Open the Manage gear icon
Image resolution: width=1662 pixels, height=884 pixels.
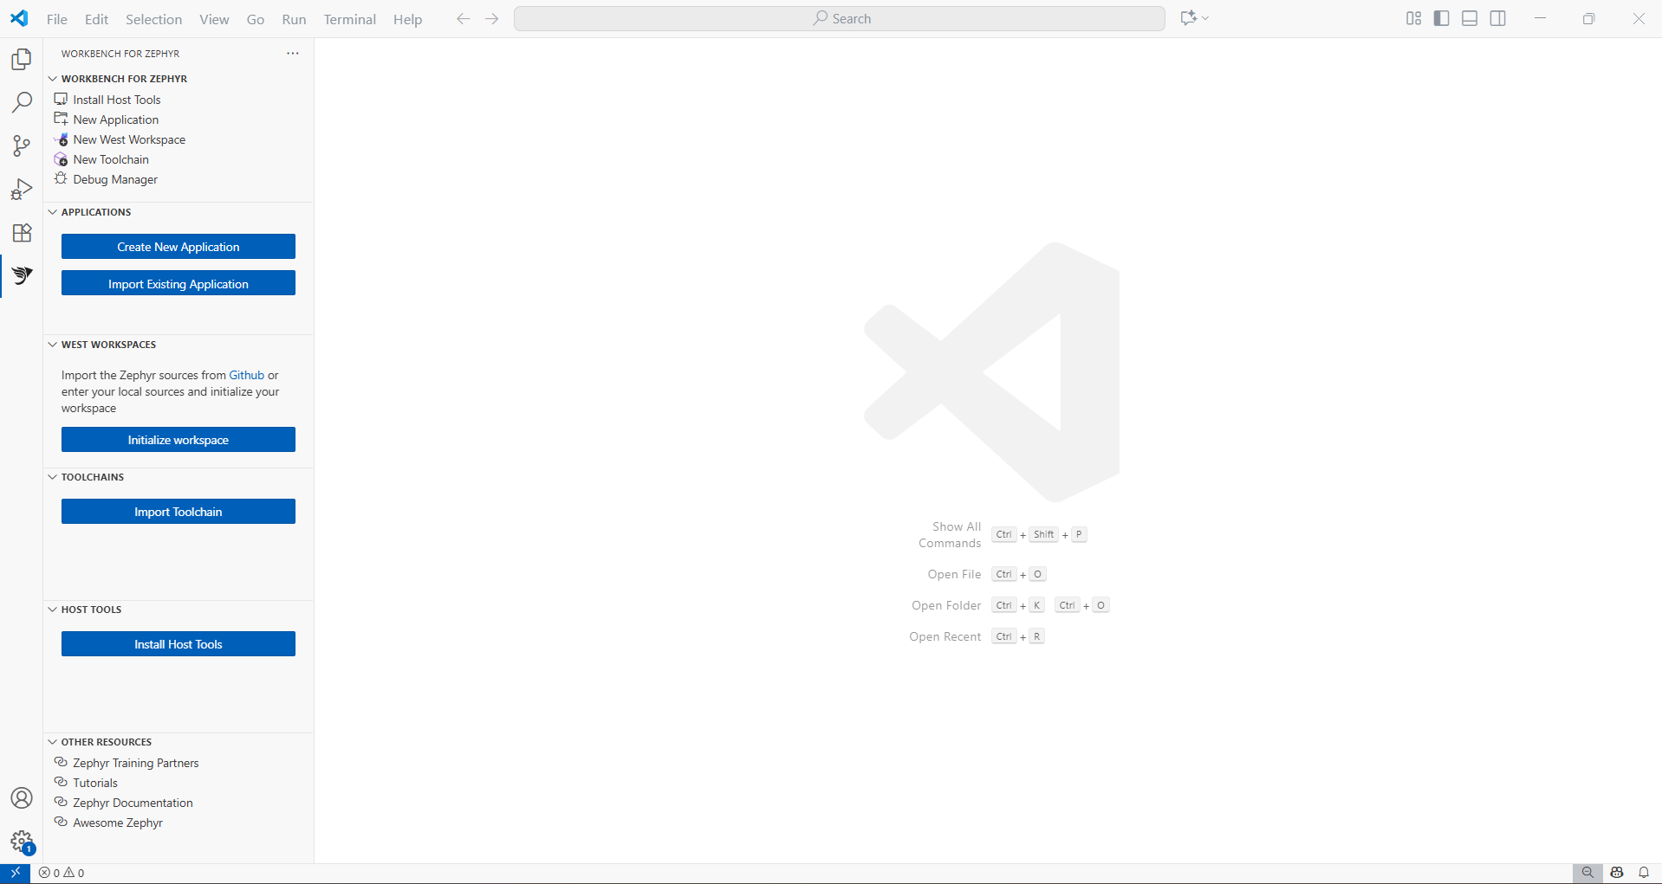click(21, 842)
